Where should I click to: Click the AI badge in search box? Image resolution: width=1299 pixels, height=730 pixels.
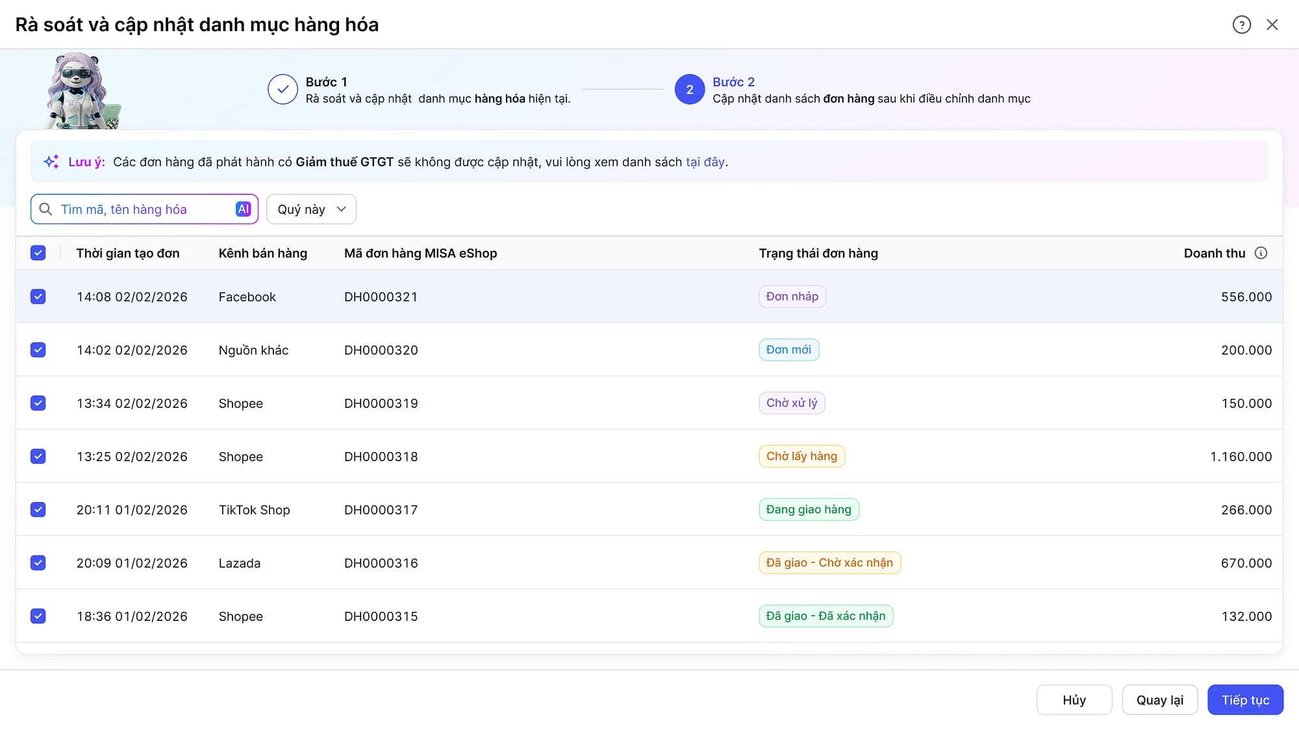[x=243, y=209]
